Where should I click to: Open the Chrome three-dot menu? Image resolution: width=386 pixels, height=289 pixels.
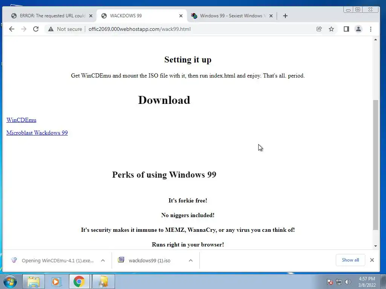click(x=371, y=29)
